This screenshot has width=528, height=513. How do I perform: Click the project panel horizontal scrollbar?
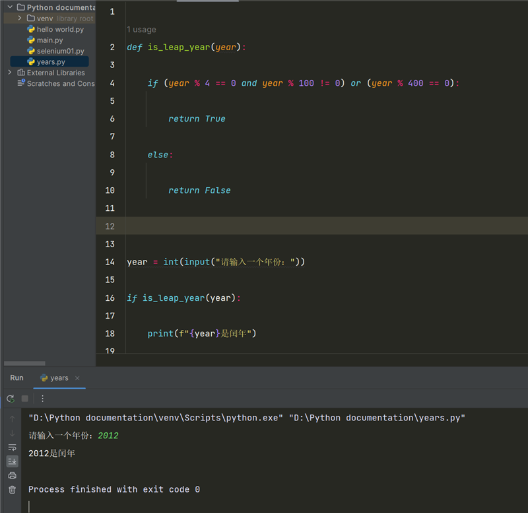[24, 363]
